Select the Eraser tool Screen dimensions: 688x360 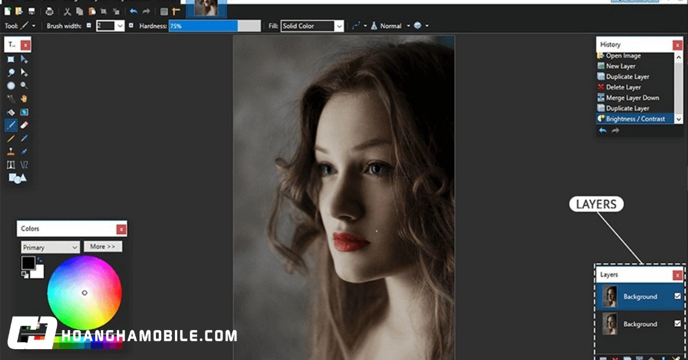coord(24,125)
